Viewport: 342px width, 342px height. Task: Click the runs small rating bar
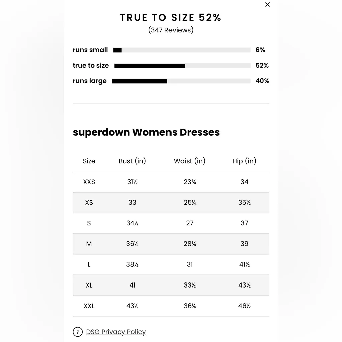(182, 50)
